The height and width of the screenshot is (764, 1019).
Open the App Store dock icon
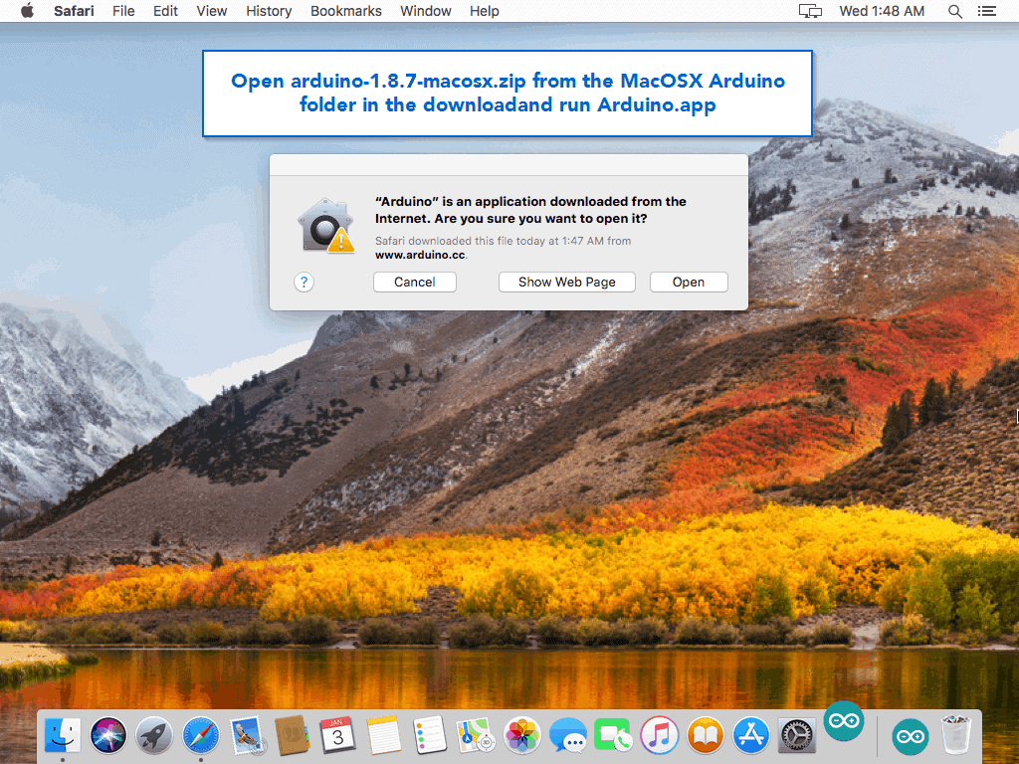[751, 735]
